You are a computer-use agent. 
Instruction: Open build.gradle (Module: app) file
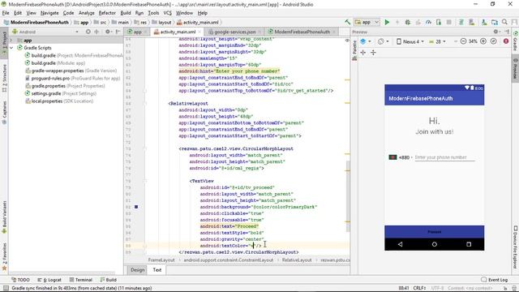58,63
